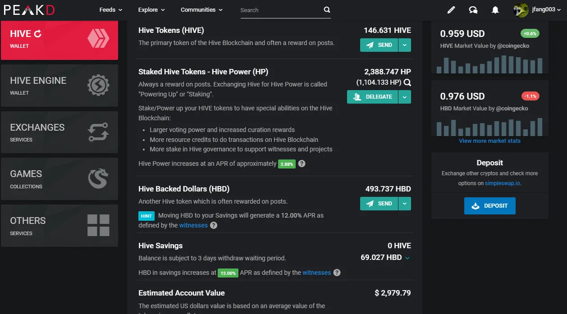Viewport: 567px width, 314px height.
Task: Click the Estimated Account Value heading
Action: tap(182, 293)
